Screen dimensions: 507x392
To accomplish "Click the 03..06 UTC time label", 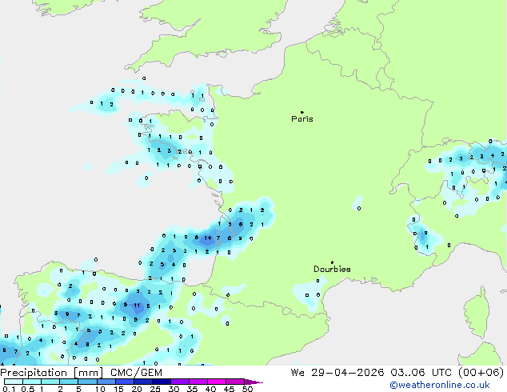I will coord(421,373).
